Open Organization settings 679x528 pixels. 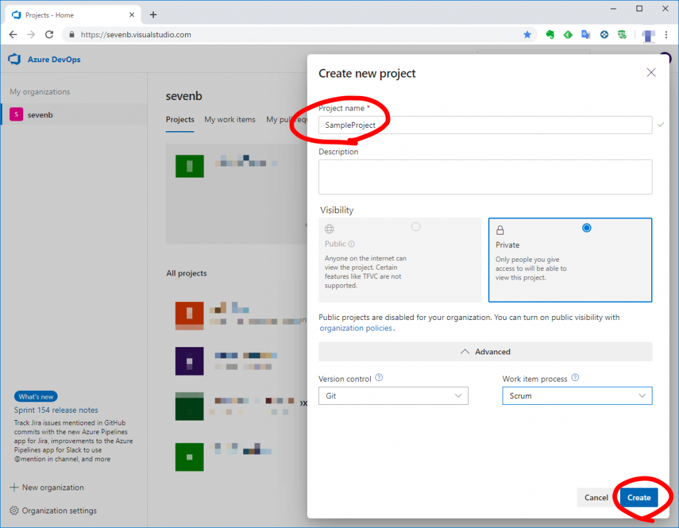tap(59, 511)
